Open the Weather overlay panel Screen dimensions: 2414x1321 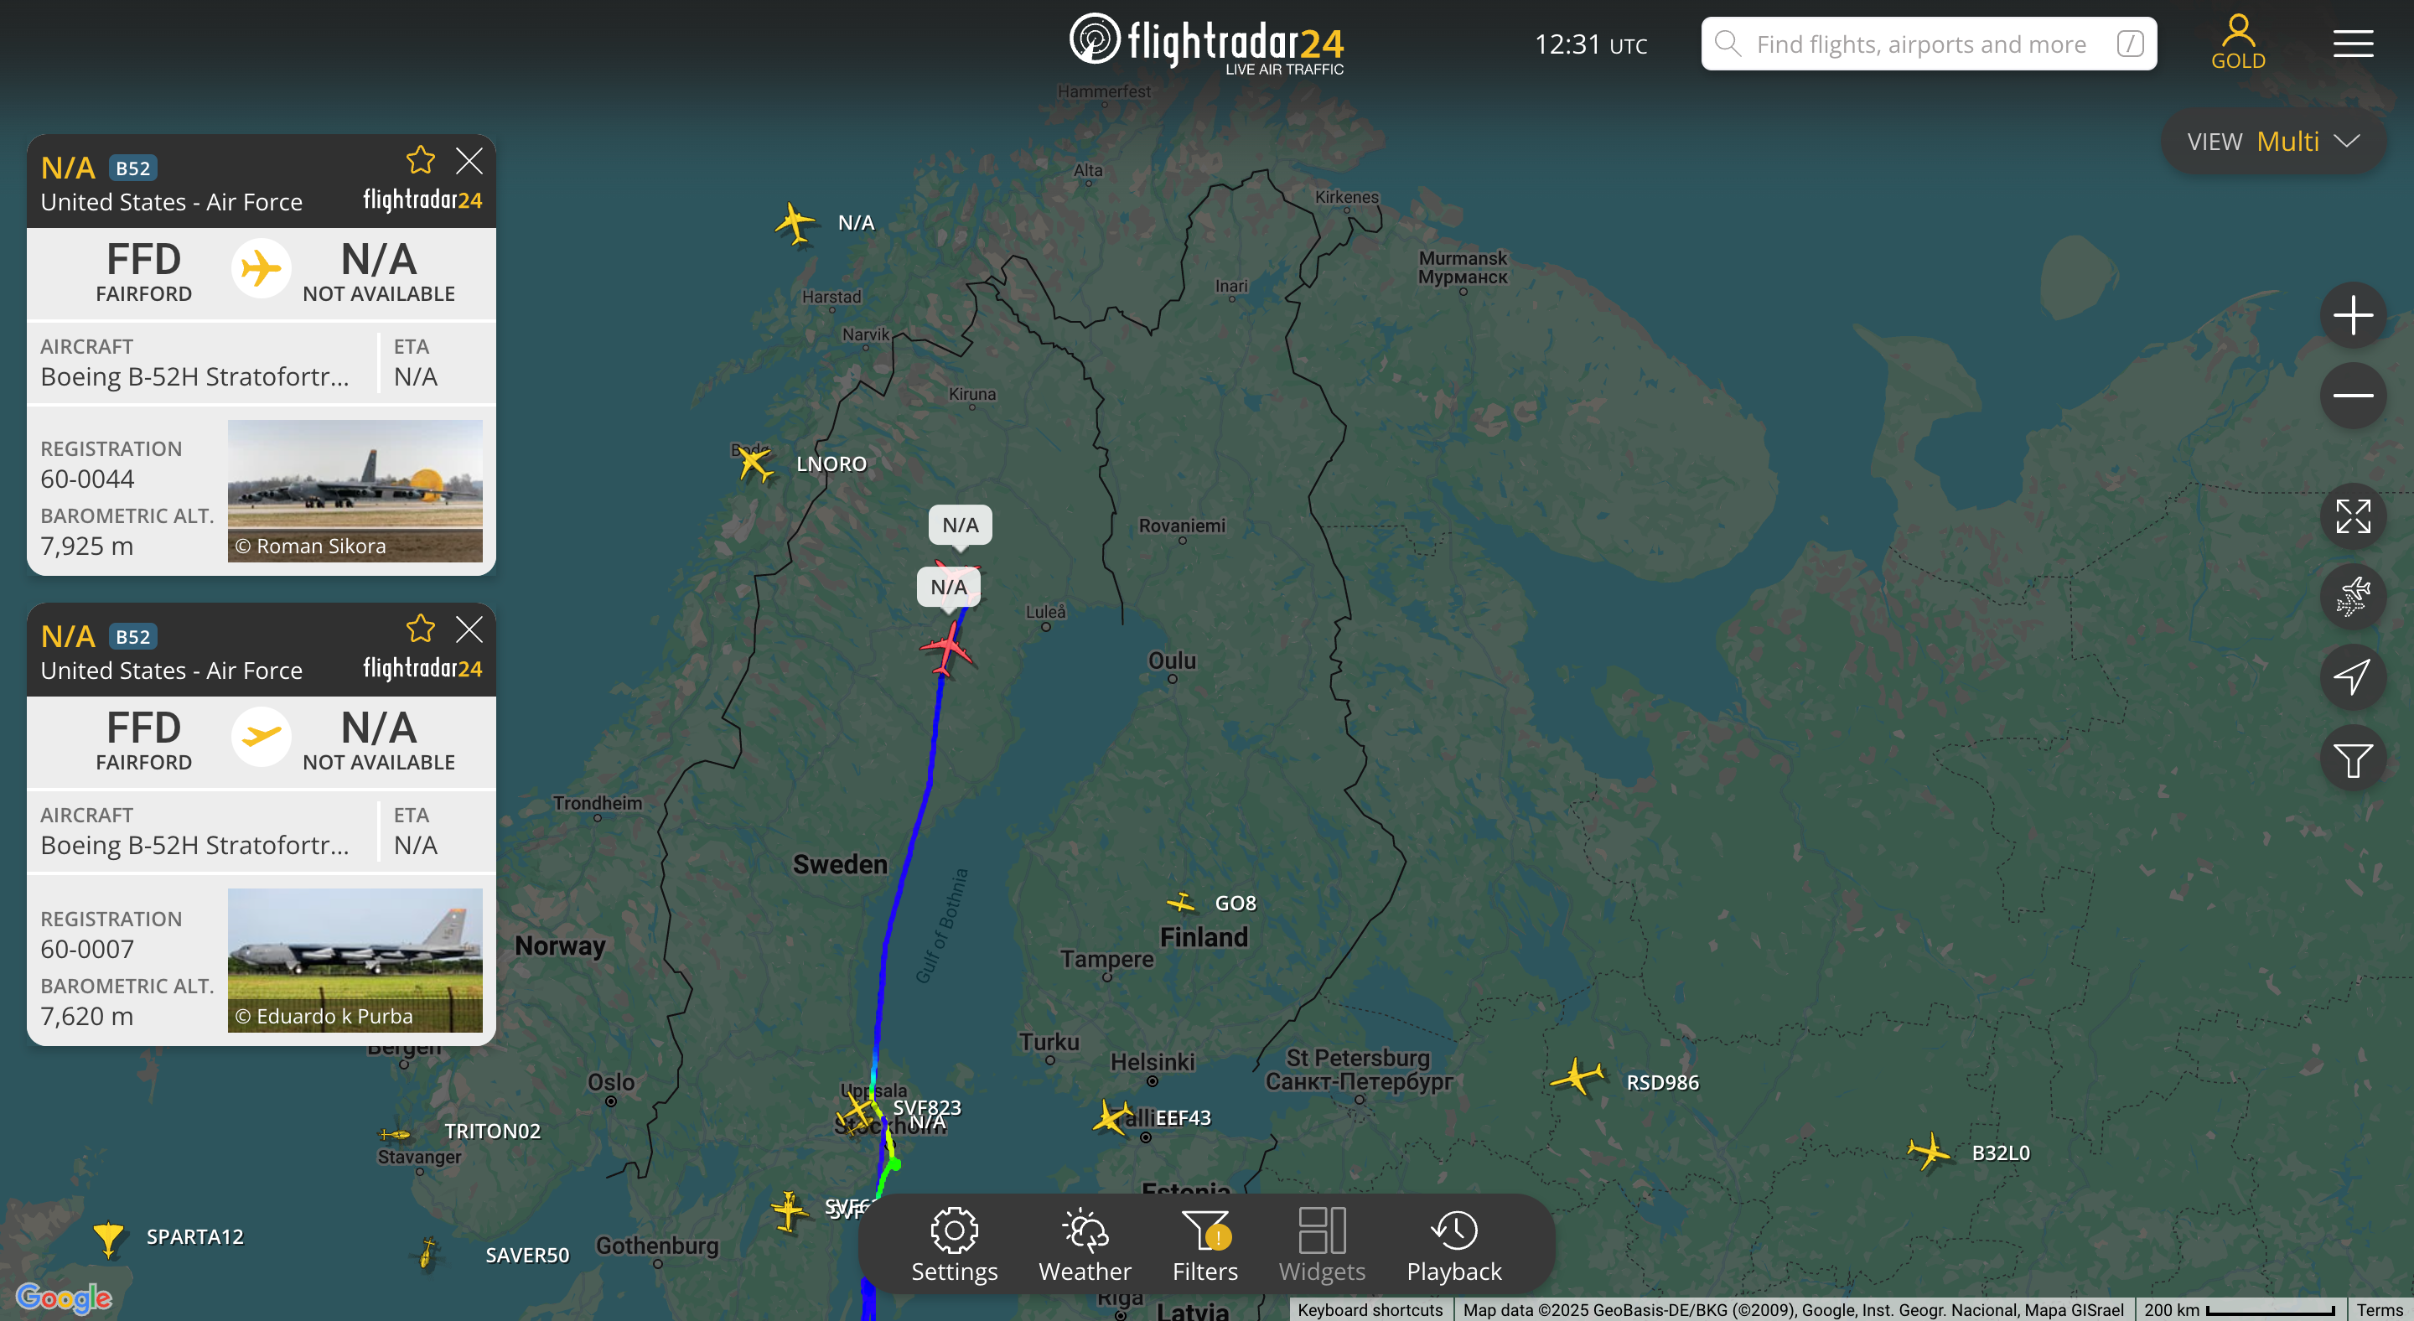[1085, 1245]
